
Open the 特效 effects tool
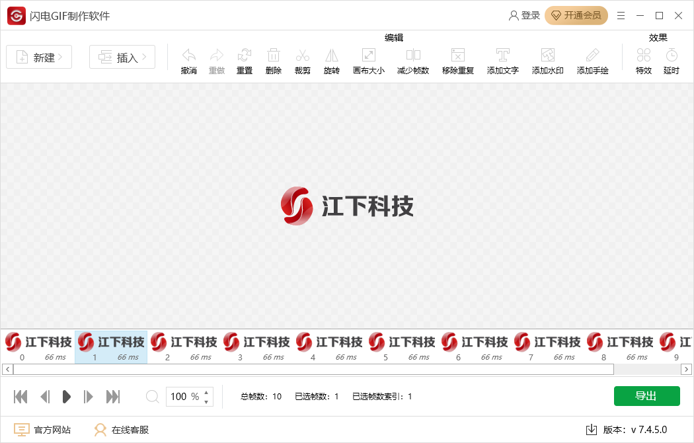pyautogui.click(x=644, y=56)
